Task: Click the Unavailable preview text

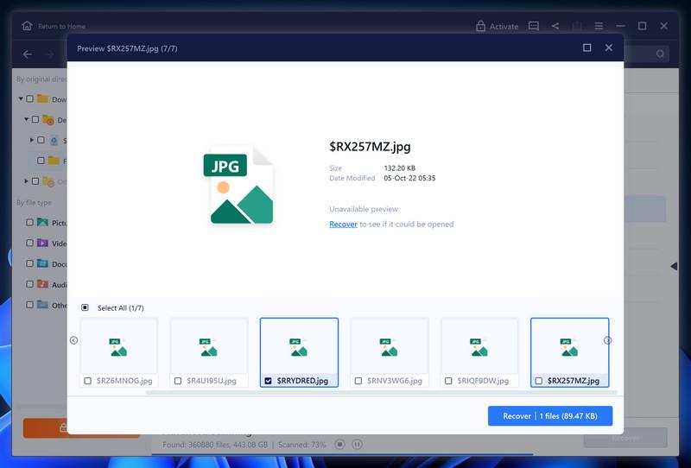Action: pyautogui.click(x=364, y=209)
